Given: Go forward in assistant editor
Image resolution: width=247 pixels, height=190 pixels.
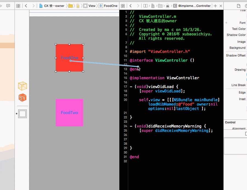Looking at the screenshot, I should pyautogui.click(x=138, y=6).
